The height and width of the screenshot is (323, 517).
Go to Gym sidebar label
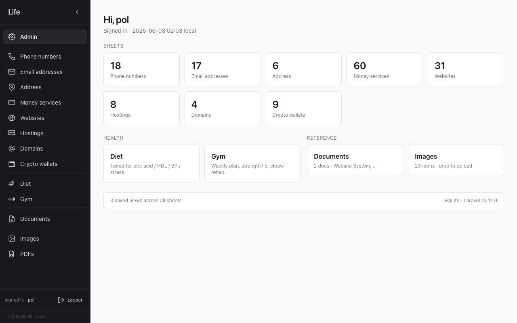(26, 199)
